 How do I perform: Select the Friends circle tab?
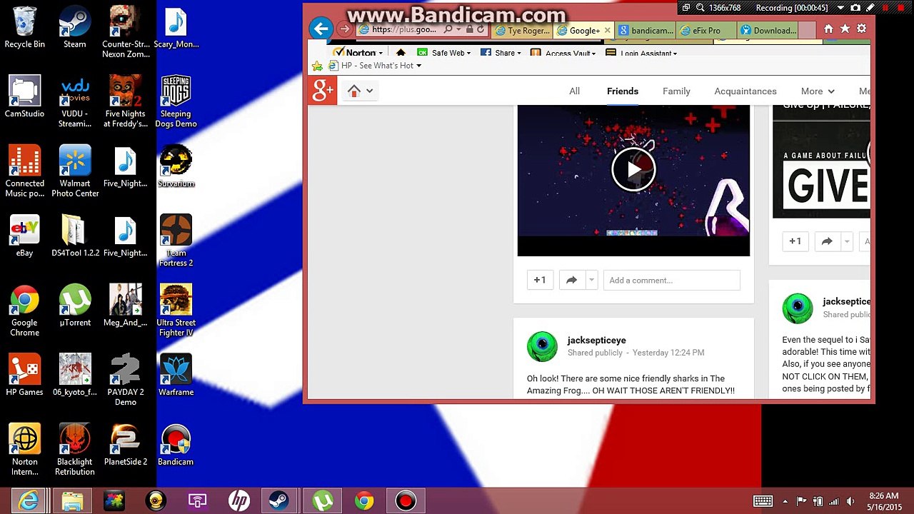coord(623,91)
